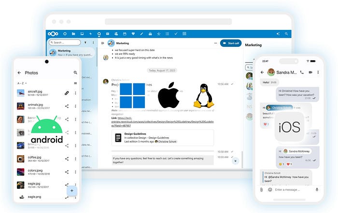Tap the search icon in the Android Photos header
Viewport: 338px width, 213px height.
click(75, 73)
